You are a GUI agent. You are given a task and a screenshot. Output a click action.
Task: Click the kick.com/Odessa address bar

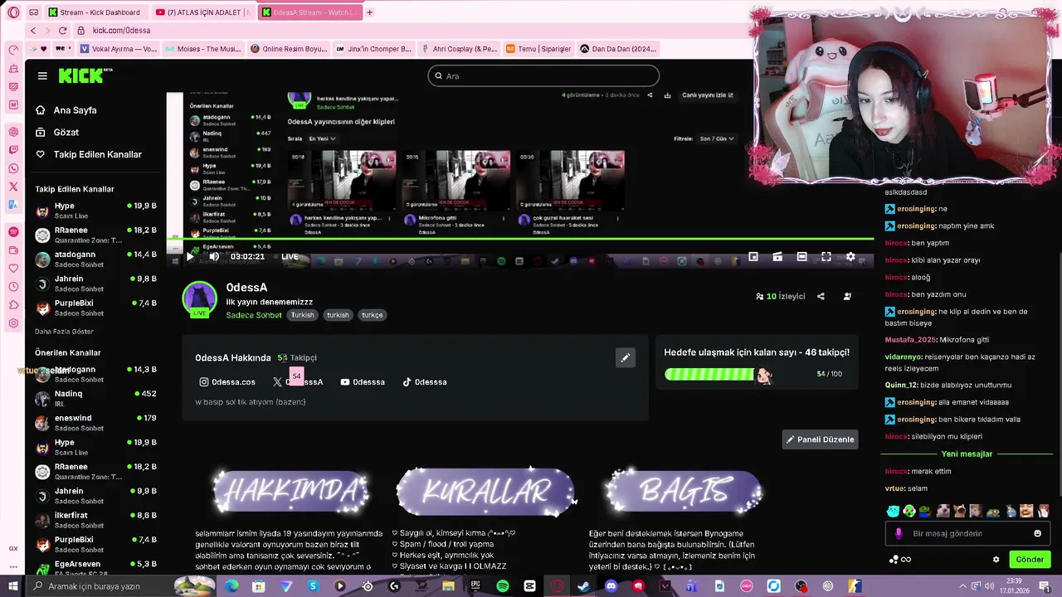point(121,31)
